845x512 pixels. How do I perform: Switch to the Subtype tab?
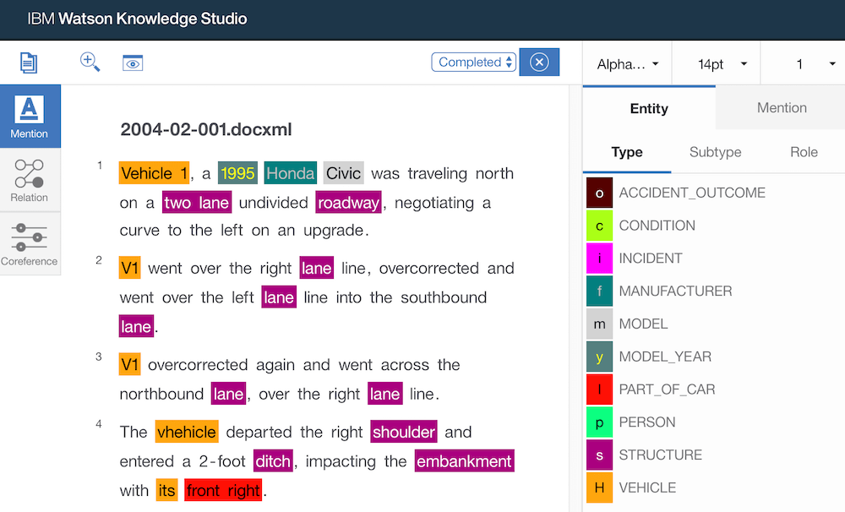pyautogui.click(x=715, y=152)
